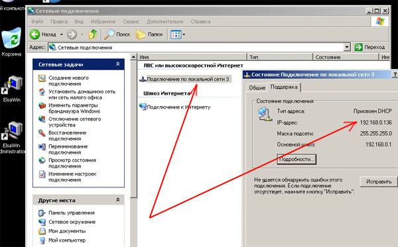Expand the address bar dropdown
Screen dimensions: 398x247
[x=347, y=47]
